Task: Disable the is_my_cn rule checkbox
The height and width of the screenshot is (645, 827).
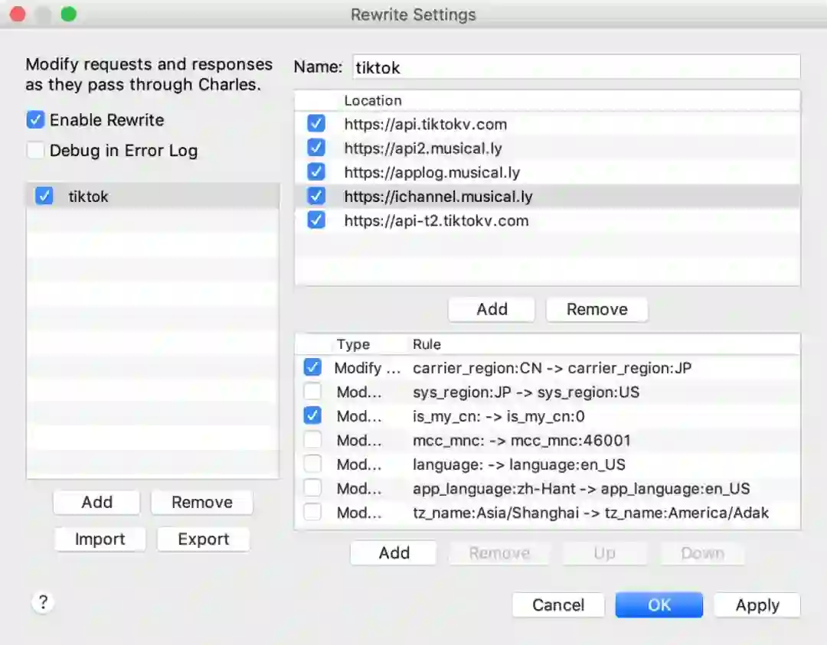Action: click(x=312, y=415)
